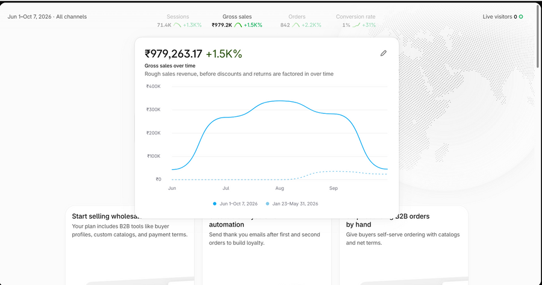Click the Aug x-axis label
Viewport: 542px width, 285px height.
(279, 188)
